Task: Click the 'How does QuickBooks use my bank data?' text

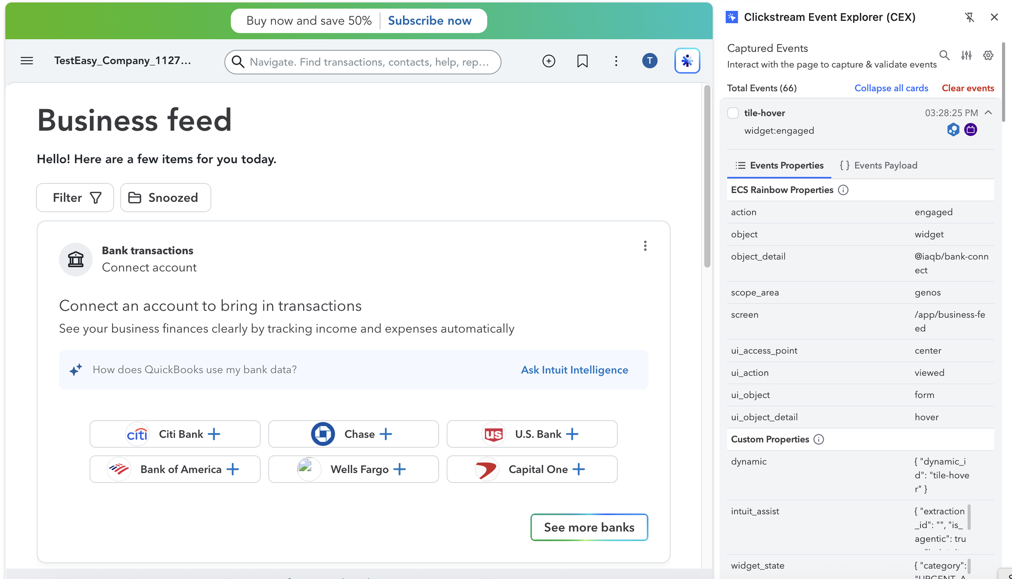Action: [x=194, y=369]
